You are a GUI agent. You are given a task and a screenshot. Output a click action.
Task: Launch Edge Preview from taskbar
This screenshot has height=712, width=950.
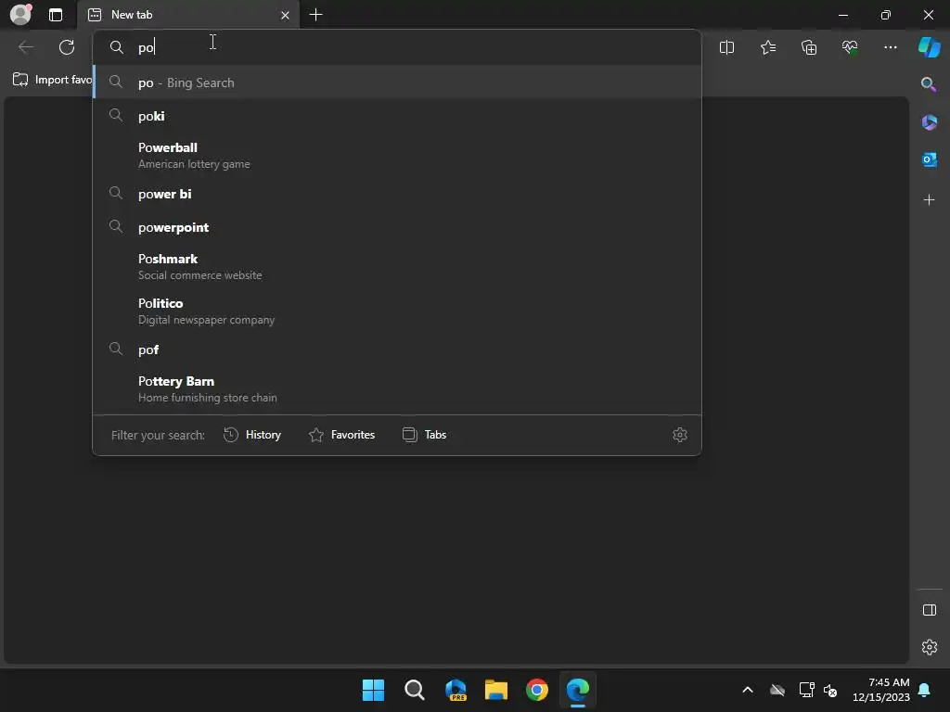click(x=456, y=690)
